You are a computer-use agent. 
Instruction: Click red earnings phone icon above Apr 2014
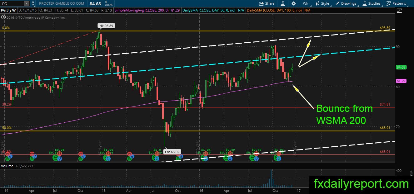pos(32,154)
